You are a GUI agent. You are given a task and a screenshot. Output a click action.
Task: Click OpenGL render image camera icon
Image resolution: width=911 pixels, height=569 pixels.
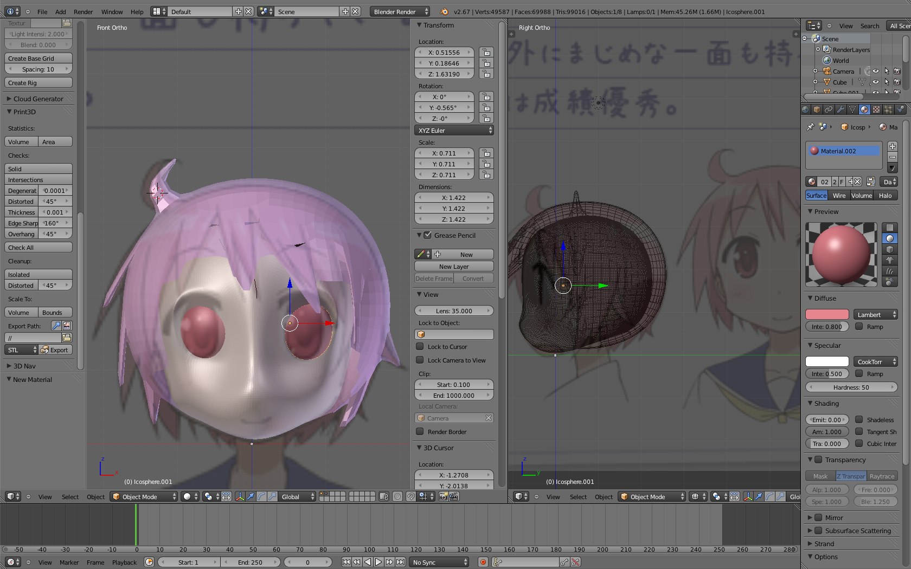[443, 496]
